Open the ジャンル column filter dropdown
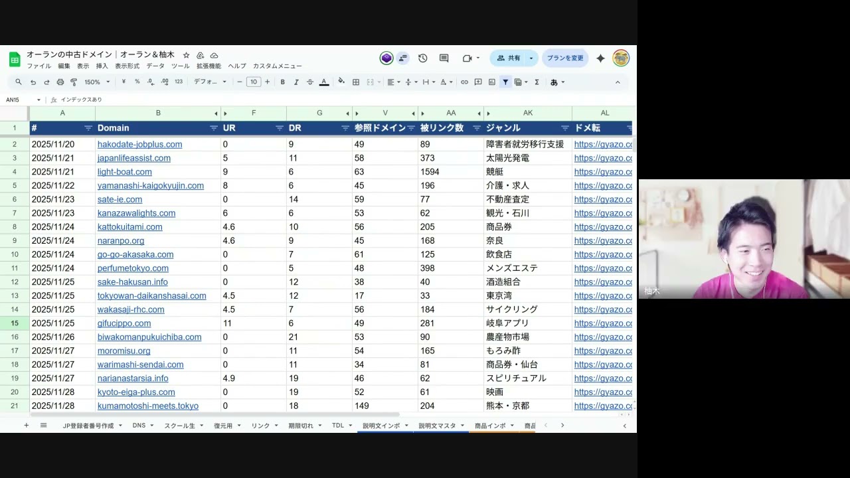This screenshot has height=478, width=850. 565,128
